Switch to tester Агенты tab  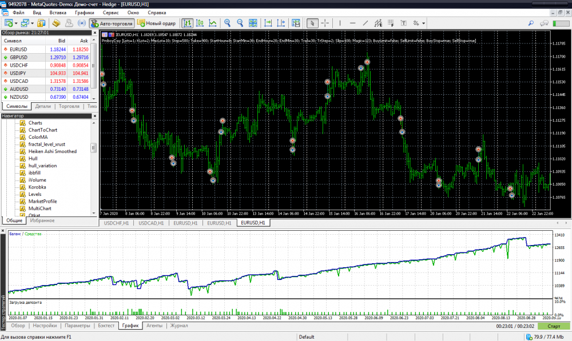click(154, 326)
